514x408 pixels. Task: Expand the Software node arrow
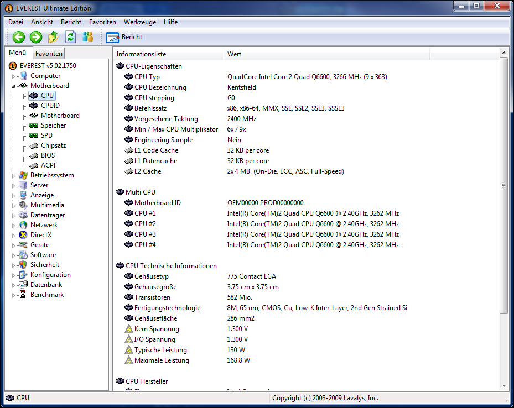(x=13, y=255)
